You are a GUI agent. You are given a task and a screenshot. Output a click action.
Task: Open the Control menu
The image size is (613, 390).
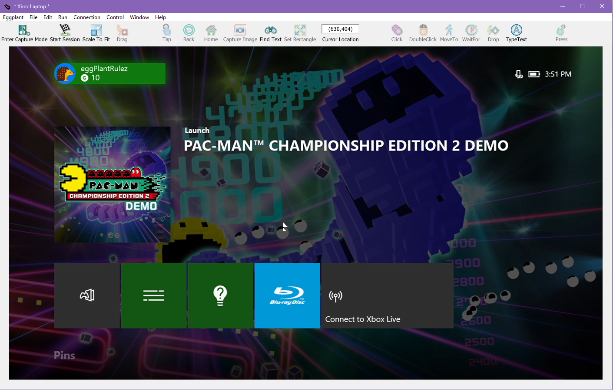tap(115, 17)
